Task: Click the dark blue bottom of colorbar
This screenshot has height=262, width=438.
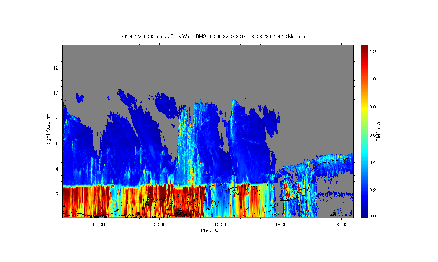Action: [x=364, y=215]
